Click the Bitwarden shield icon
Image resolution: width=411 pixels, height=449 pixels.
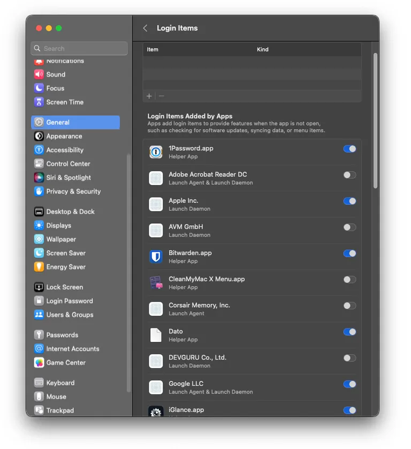pyautogui.click(x=156, y=256)
